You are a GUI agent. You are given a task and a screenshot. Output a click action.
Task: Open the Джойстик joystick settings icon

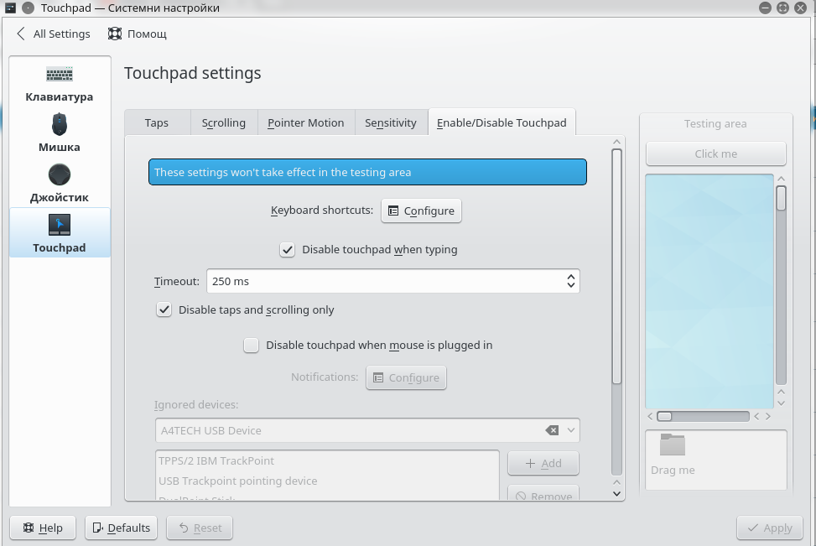coord(60,174)
